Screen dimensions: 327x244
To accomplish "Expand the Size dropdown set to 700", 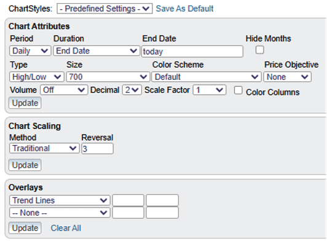I will pos(108,77).
